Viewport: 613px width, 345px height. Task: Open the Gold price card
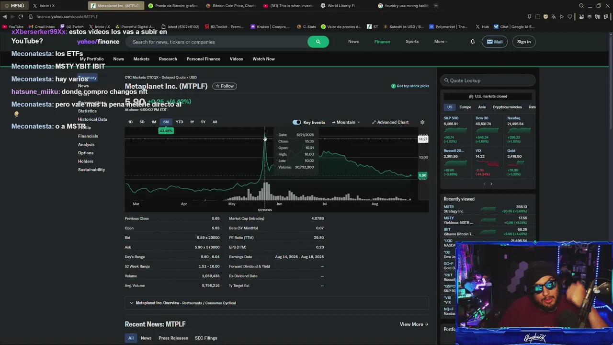[520, 162]
